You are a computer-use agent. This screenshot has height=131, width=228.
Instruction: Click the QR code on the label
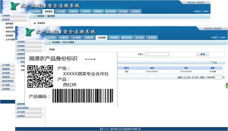click(x=40, y=76)
